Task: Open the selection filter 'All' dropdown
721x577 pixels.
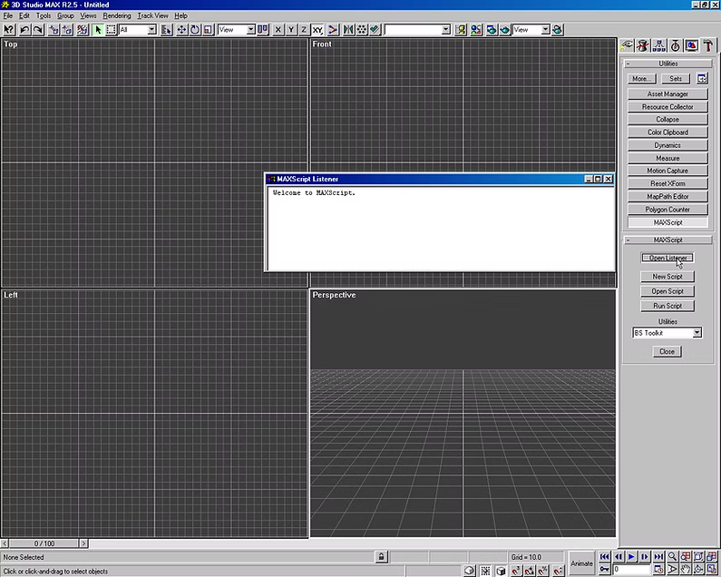Action: pos(151,30)
